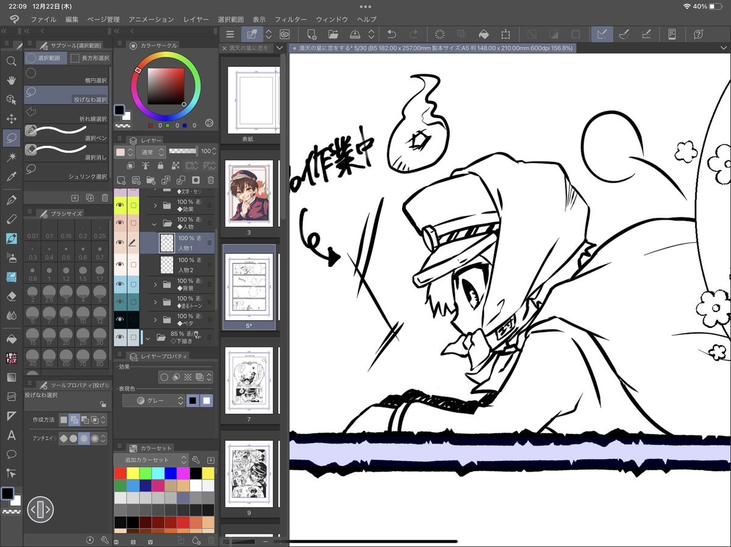The image size is (731, 547).
Task: Click the Scale/Rotate transform icon in command bar
Action: pos(506,34)
